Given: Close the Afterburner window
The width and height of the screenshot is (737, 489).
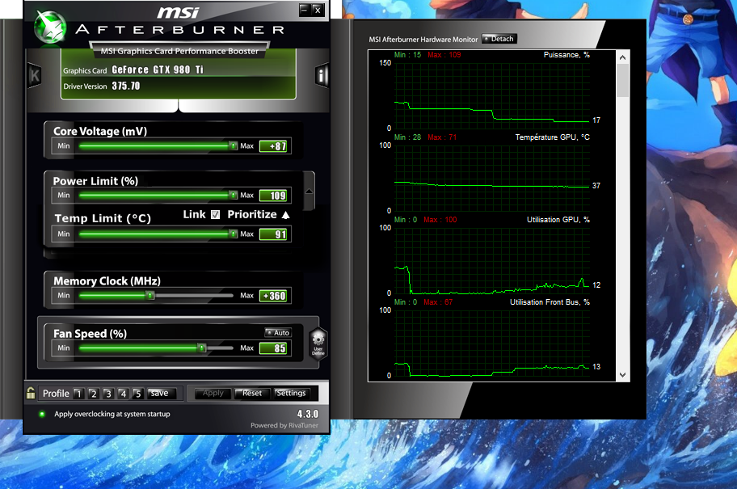Looking at the screenshot, I should click(x=318, y=10).
